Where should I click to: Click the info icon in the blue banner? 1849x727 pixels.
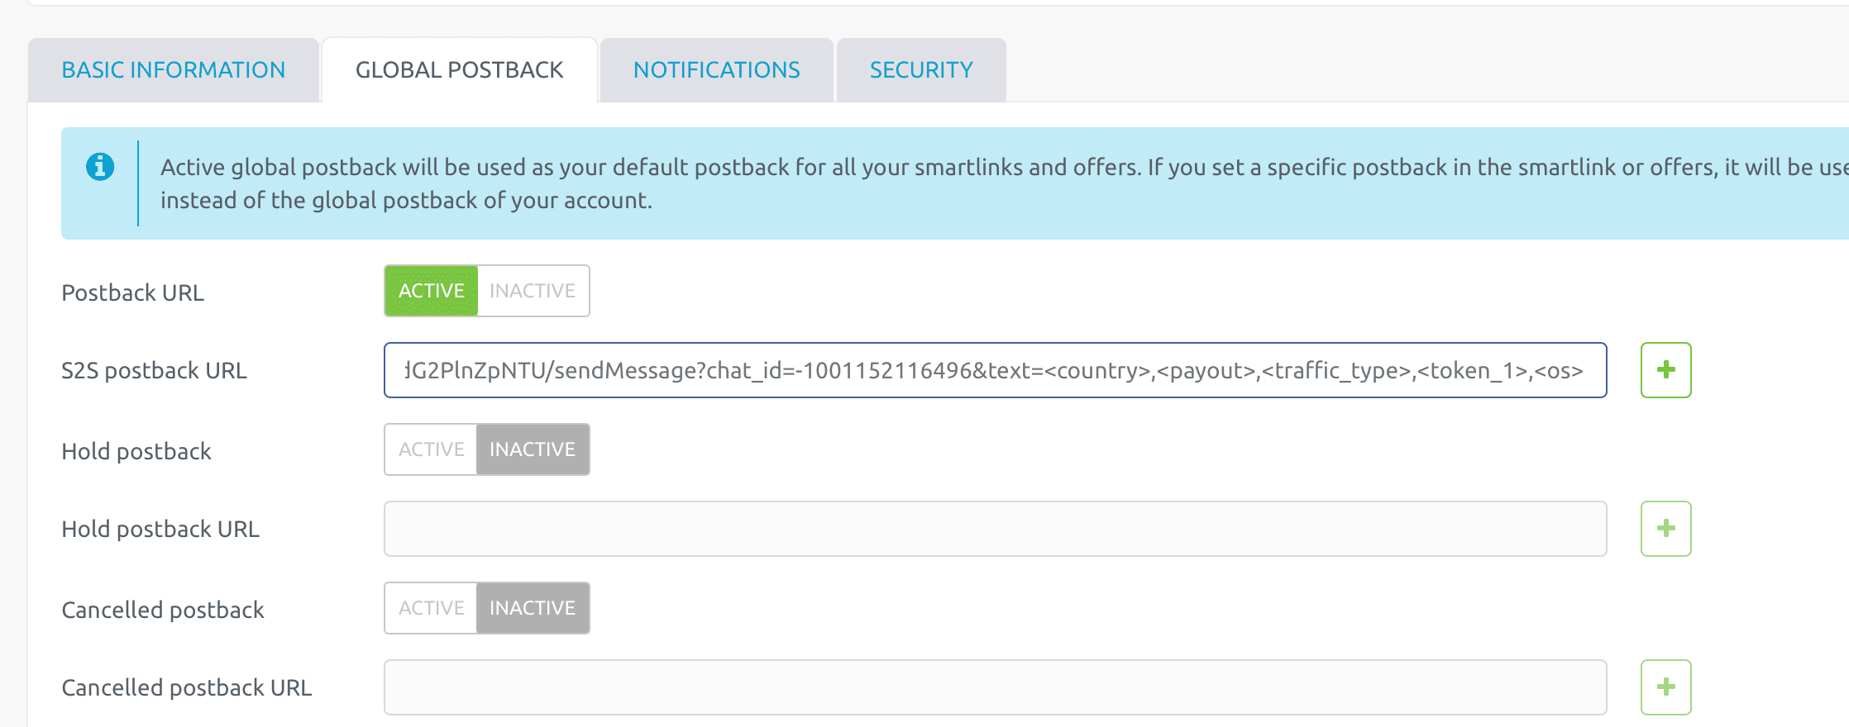click(x=100, y=167)
